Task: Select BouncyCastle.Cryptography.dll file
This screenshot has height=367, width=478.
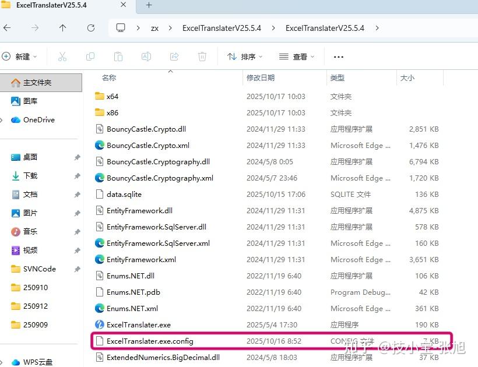Action: tap(158, 162)
